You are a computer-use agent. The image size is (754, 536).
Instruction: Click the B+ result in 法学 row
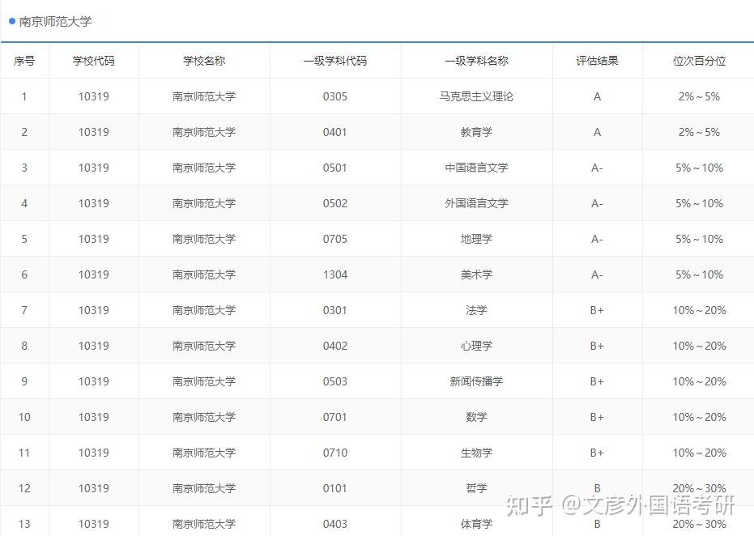point(597,310)
